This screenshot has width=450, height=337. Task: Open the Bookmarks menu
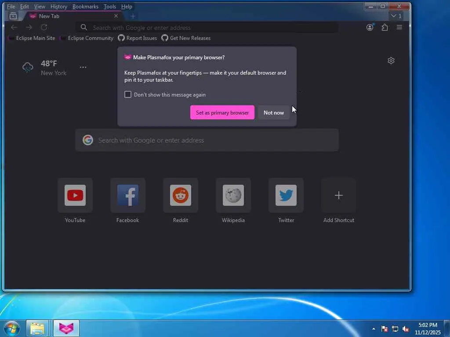[x=85, y=6]
